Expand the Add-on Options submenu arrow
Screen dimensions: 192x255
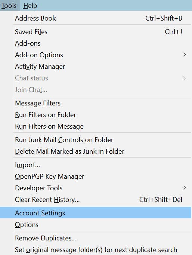tap(185, 55)
